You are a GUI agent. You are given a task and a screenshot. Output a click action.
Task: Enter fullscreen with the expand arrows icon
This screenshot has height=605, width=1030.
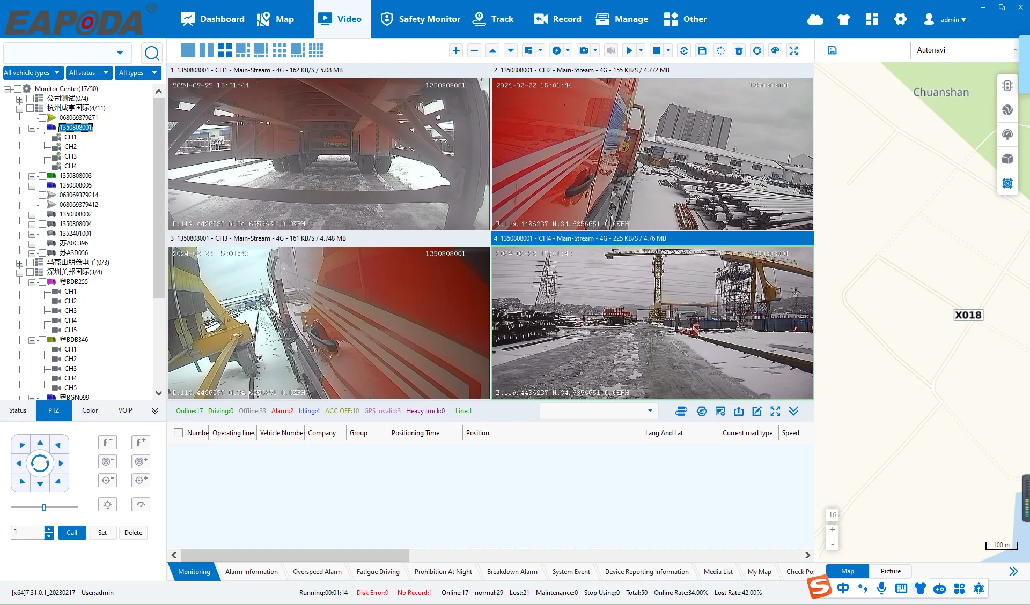(793, 50)
